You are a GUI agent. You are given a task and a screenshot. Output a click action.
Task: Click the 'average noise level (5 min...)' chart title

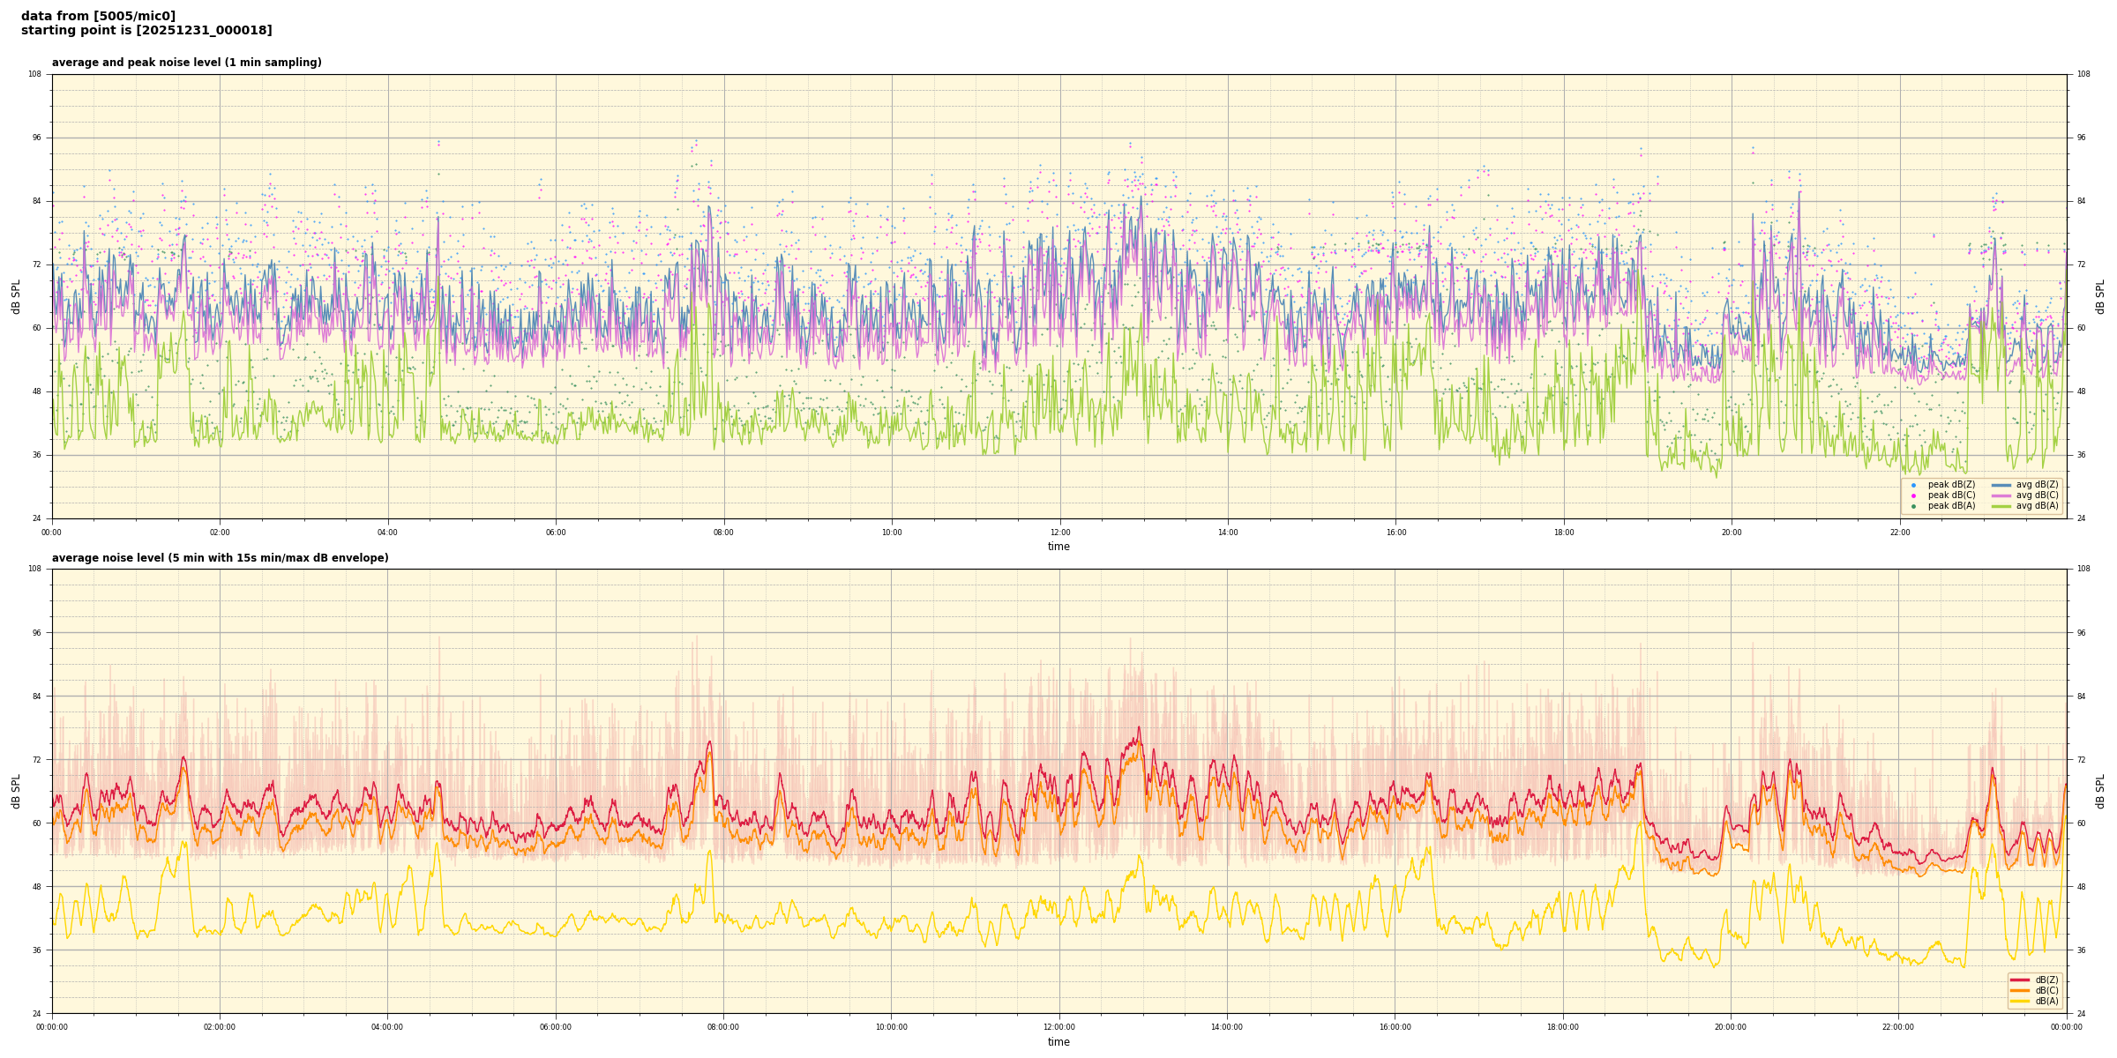click(220, 558)
